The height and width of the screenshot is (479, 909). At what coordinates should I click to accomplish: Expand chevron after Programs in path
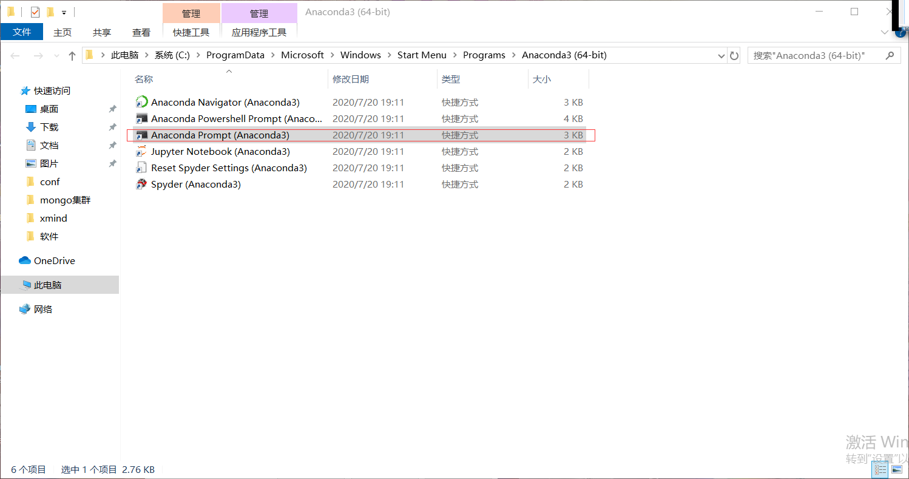pos(513,55)
